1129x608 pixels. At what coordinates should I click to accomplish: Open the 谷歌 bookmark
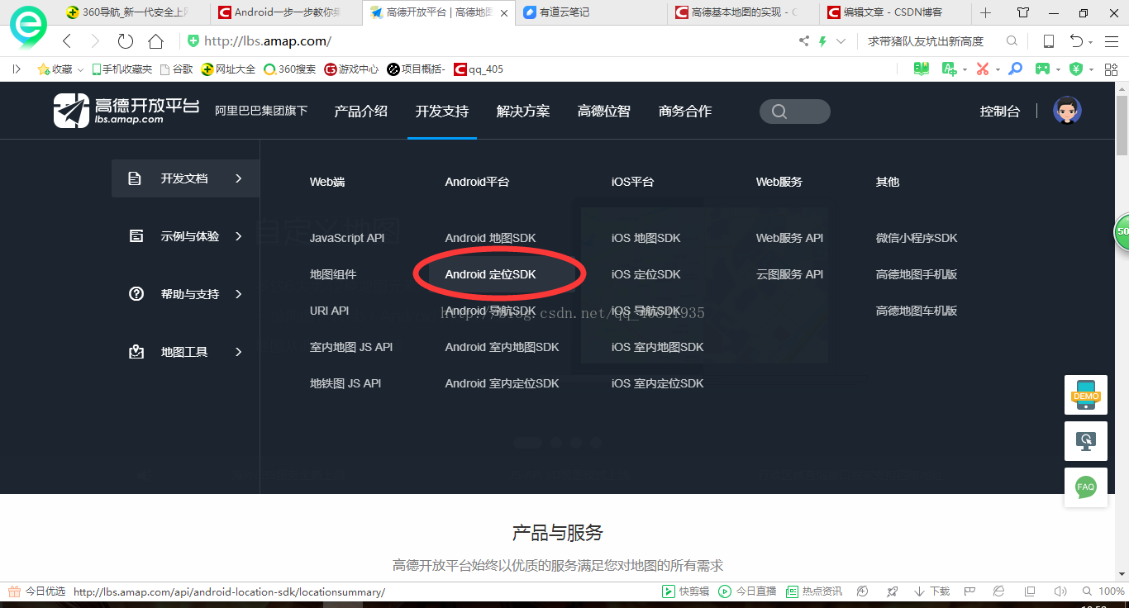(x=176, y=69)
